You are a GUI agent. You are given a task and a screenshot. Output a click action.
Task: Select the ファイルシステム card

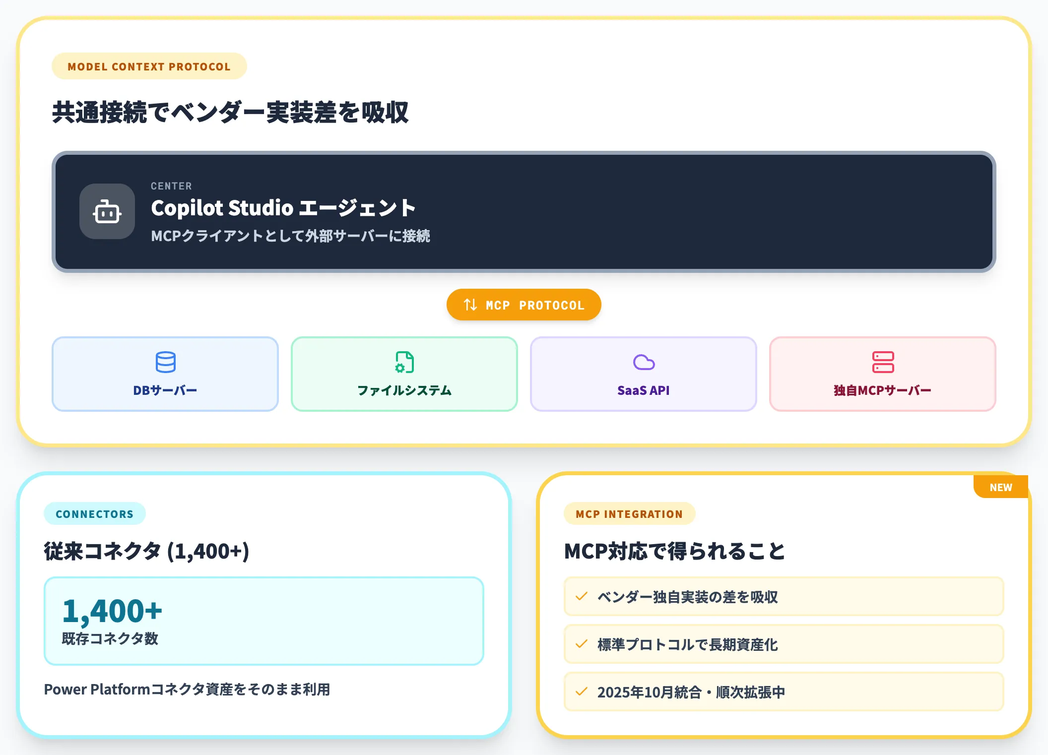pos(404,374)
